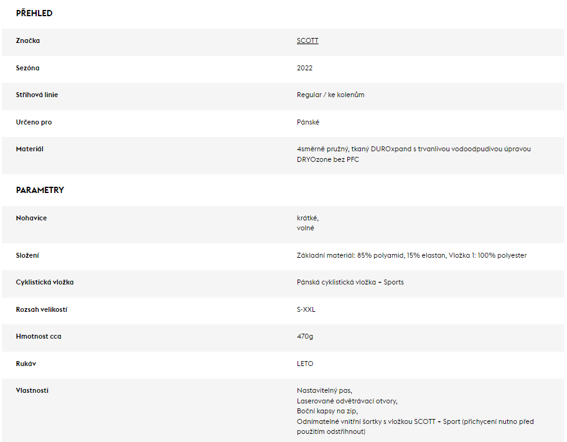Click the Určeno pro Pánské value

[308, 122]
